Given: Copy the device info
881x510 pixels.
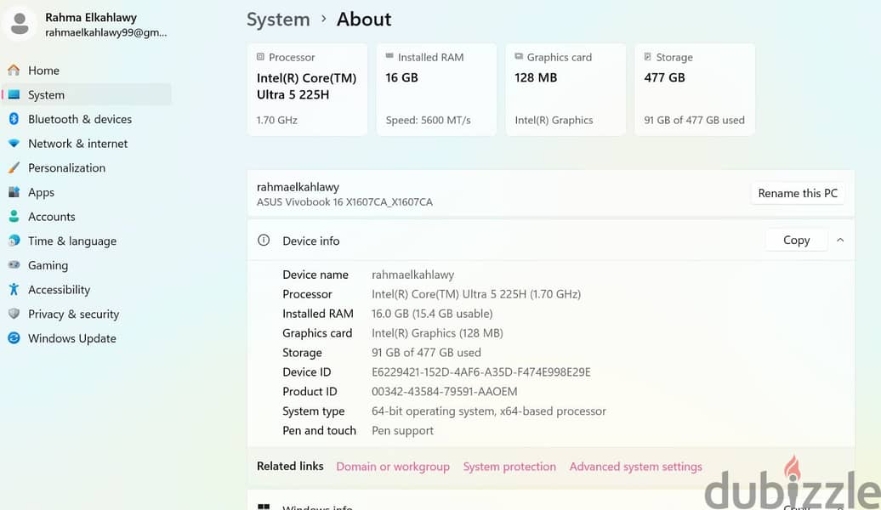Looking at the screenshot, I should tap(796, 241).
